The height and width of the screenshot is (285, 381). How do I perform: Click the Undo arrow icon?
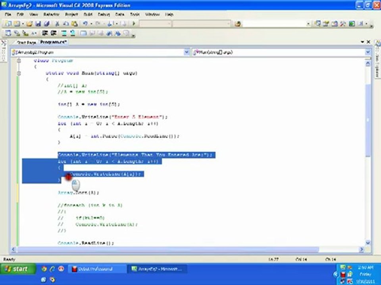85,23
